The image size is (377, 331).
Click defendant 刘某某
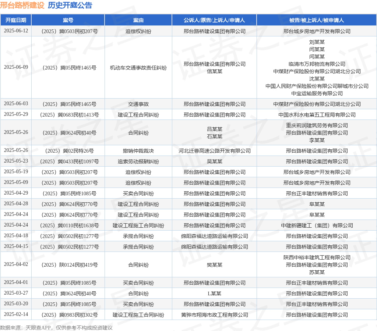pos(317,42)
